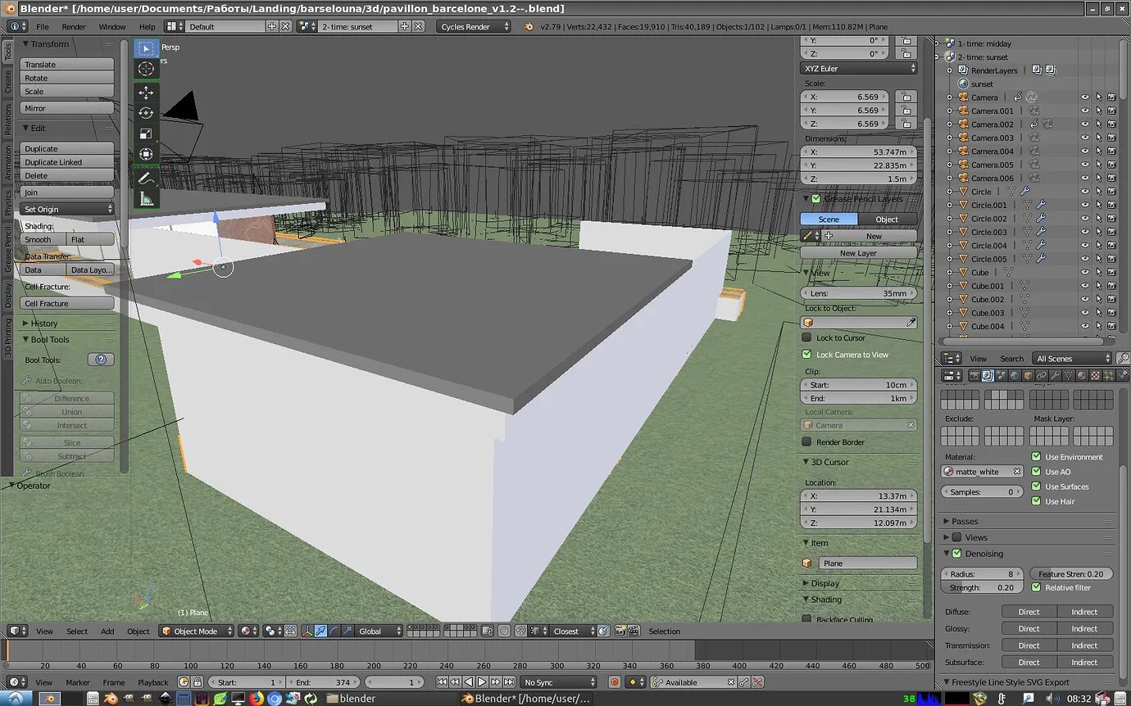1131x706 pixels.
Task: Click the outliner search magnifier icon
Action: pyautogui.click(x=1123, y=359)
